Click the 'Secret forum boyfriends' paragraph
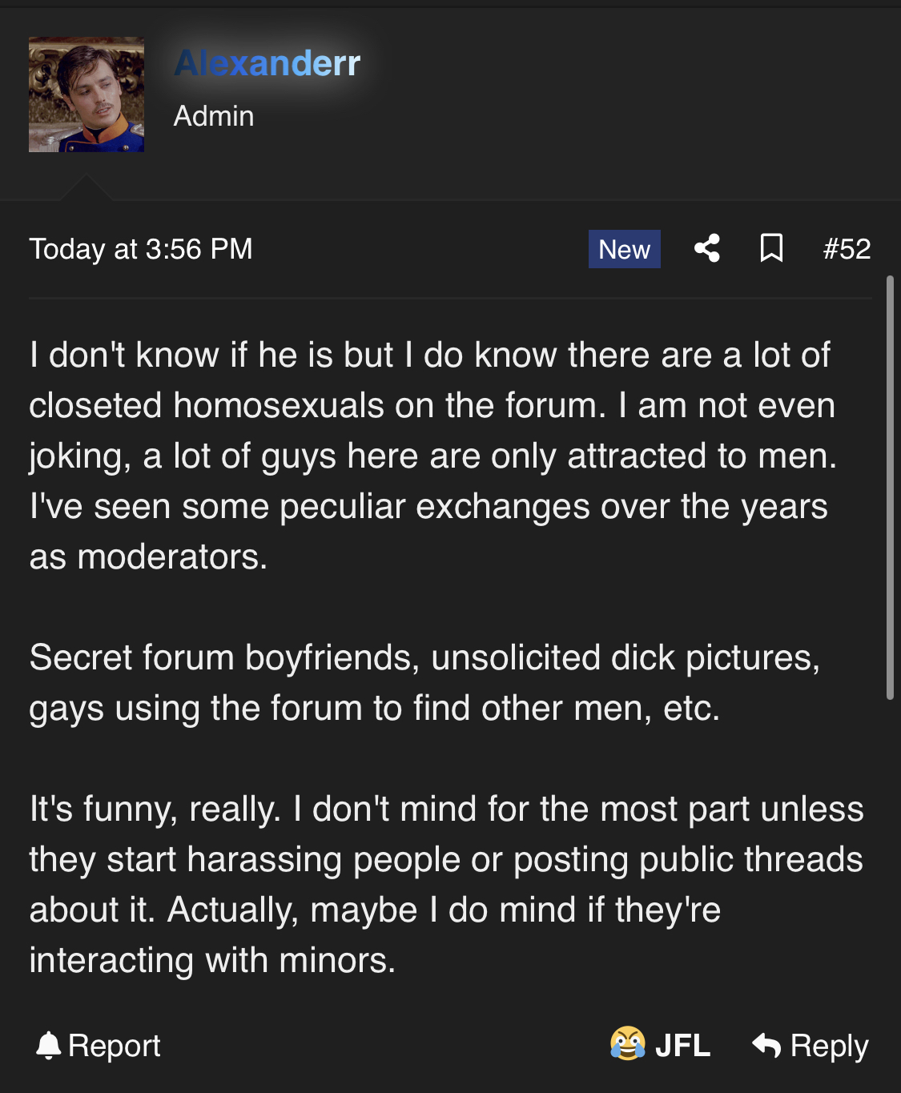 point(425,683)
